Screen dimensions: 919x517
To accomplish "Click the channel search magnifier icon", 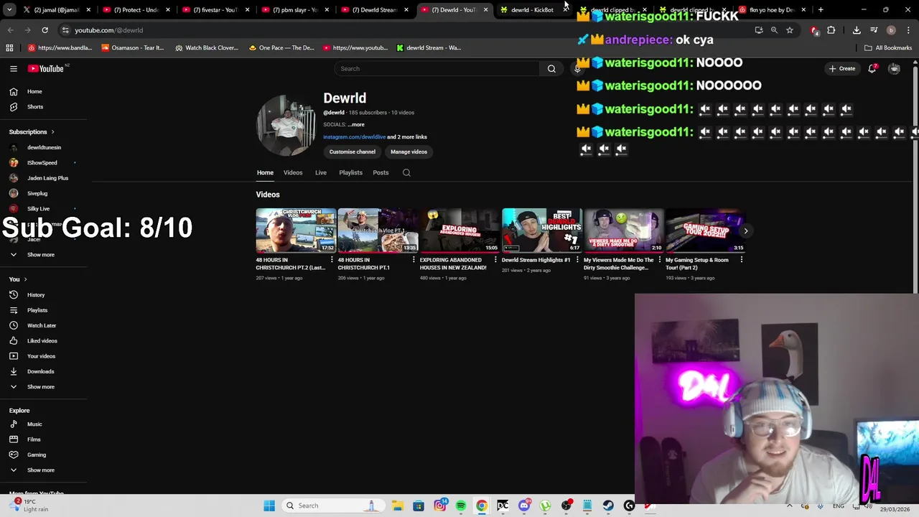I will [406, 172].
